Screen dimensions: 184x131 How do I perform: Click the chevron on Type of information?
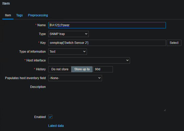click(84, 52)
